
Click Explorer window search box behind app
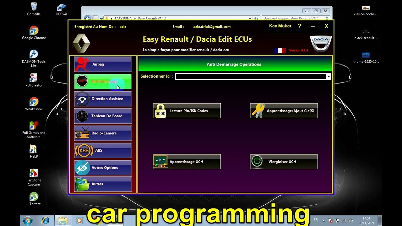click(296, 19)
